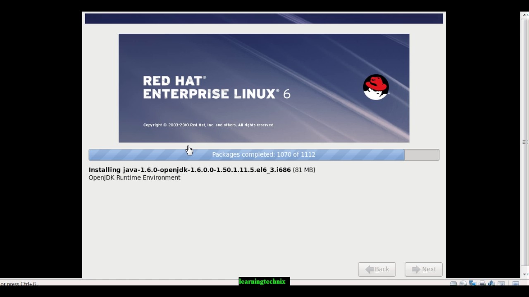This screenshot has height=297, width=529.
Task: Click the Next button
Action: coord(424,269)
